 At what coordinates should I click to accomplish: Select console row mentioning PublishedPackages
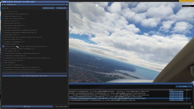129,91
